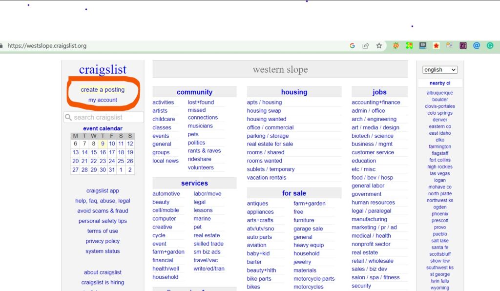The width and height of the screenshot is (500, 291).
Task: Go to nearby wyoming site
Action: (x=440, y=288)
